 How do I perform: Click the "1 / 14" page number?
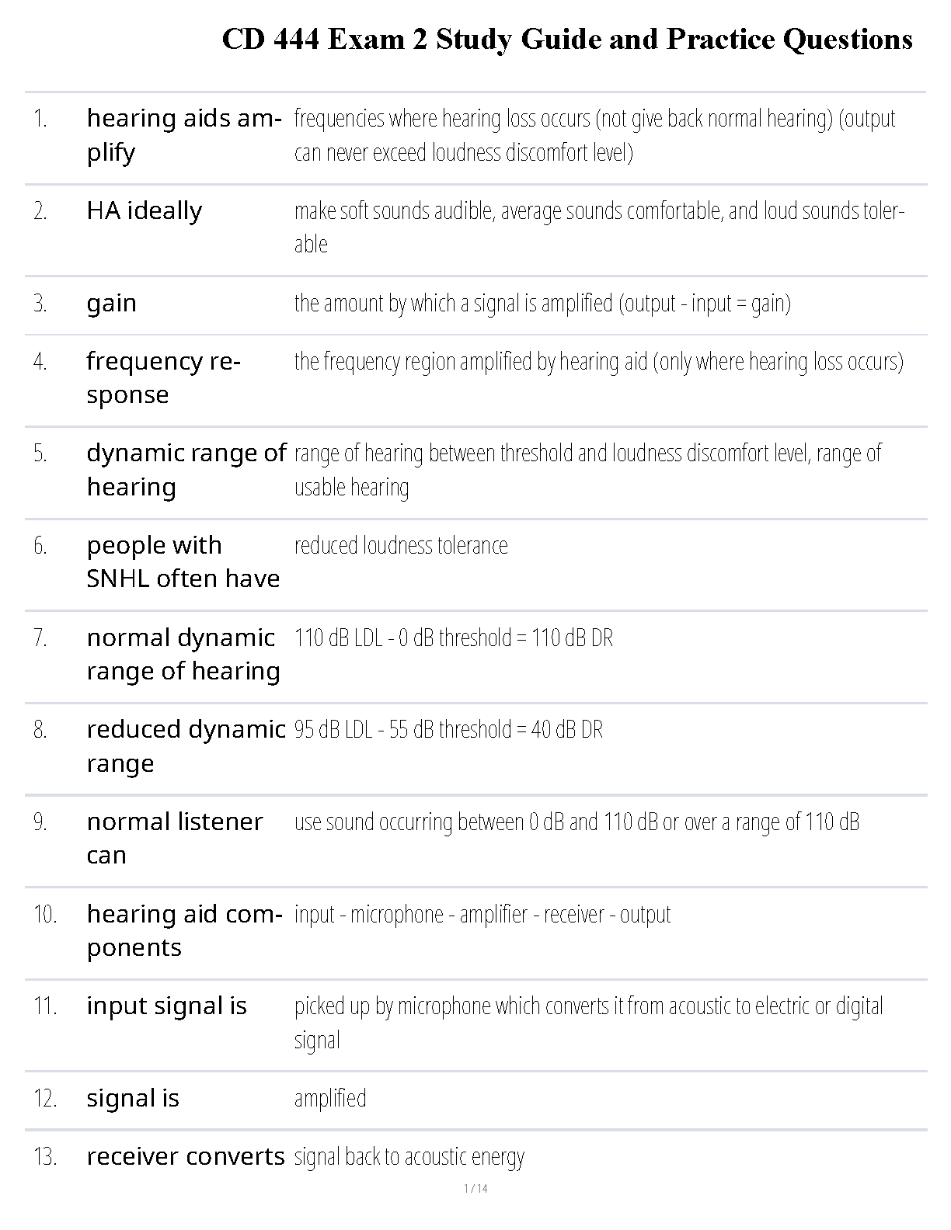(x=475, y=1188)
